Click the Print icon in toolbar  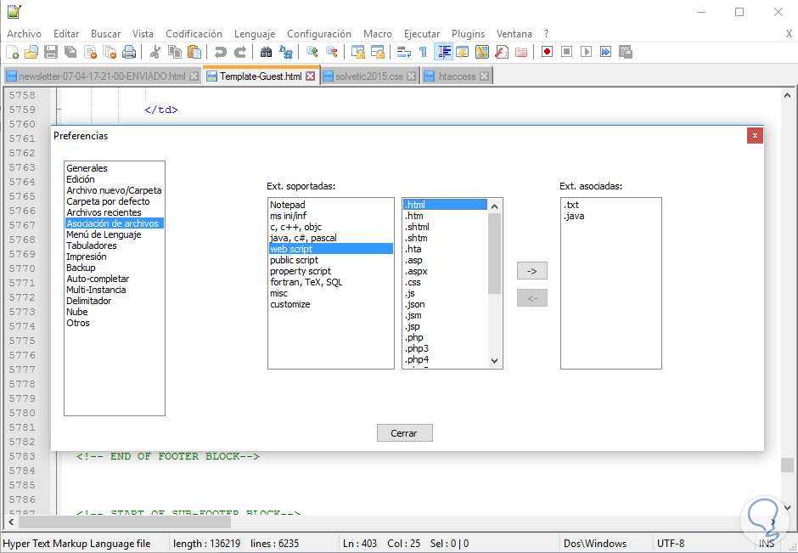(128, 52)
